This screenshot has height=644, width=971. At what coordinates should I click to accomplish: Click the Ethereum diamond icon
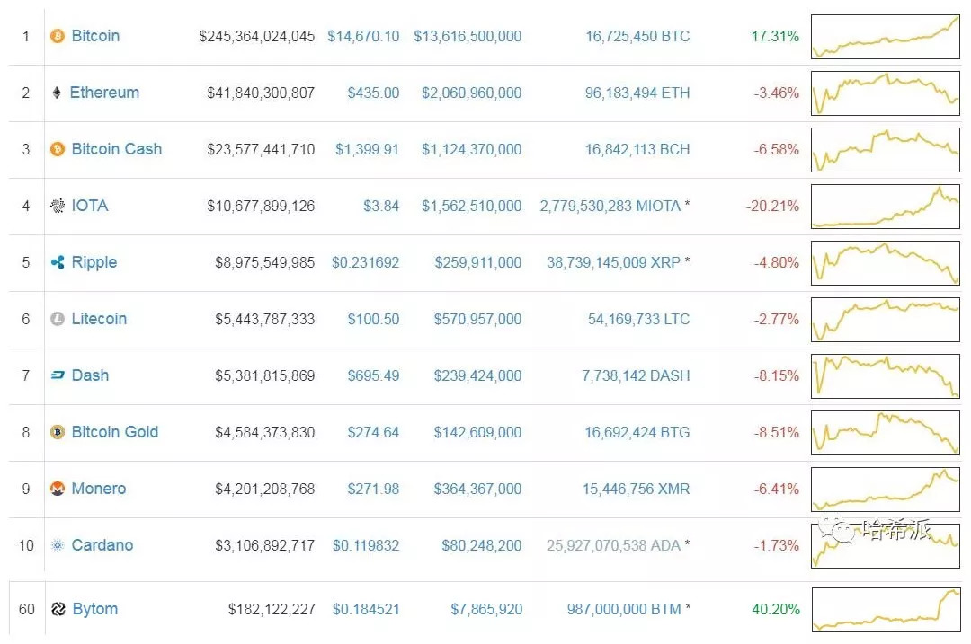click(57, 93)
